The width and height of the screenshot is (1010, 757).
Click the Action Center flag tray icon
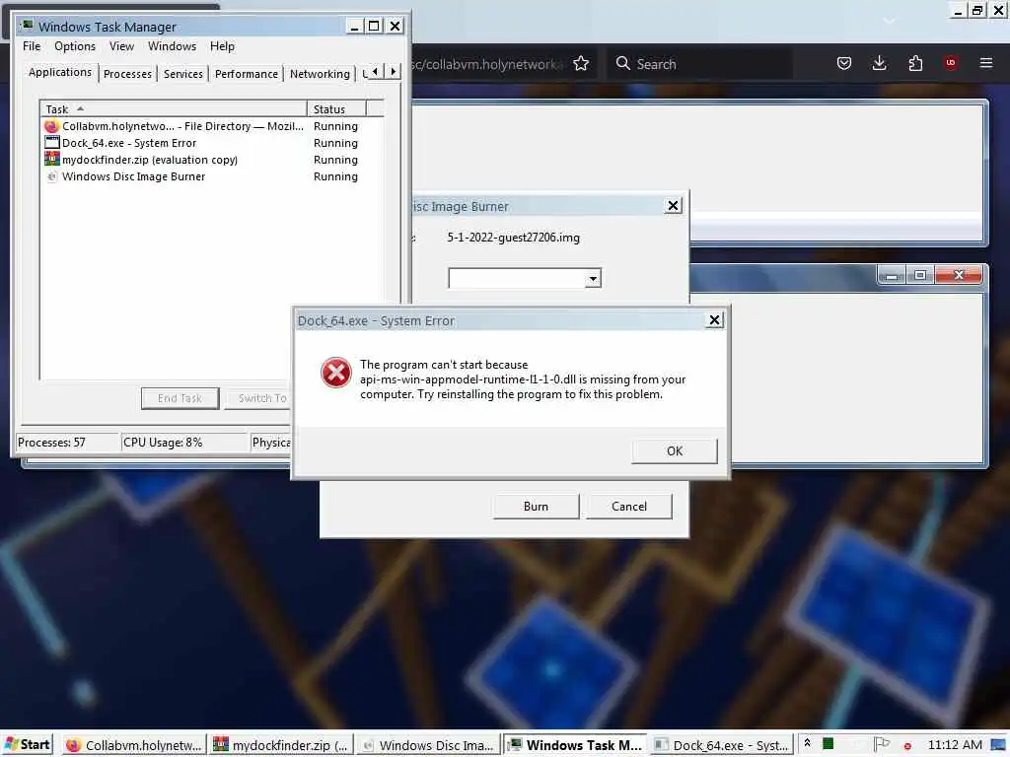click(x=881, y=744)
